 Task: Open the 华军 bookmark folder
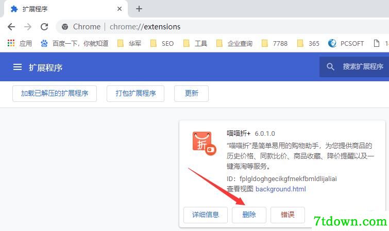tap(129, 43)
